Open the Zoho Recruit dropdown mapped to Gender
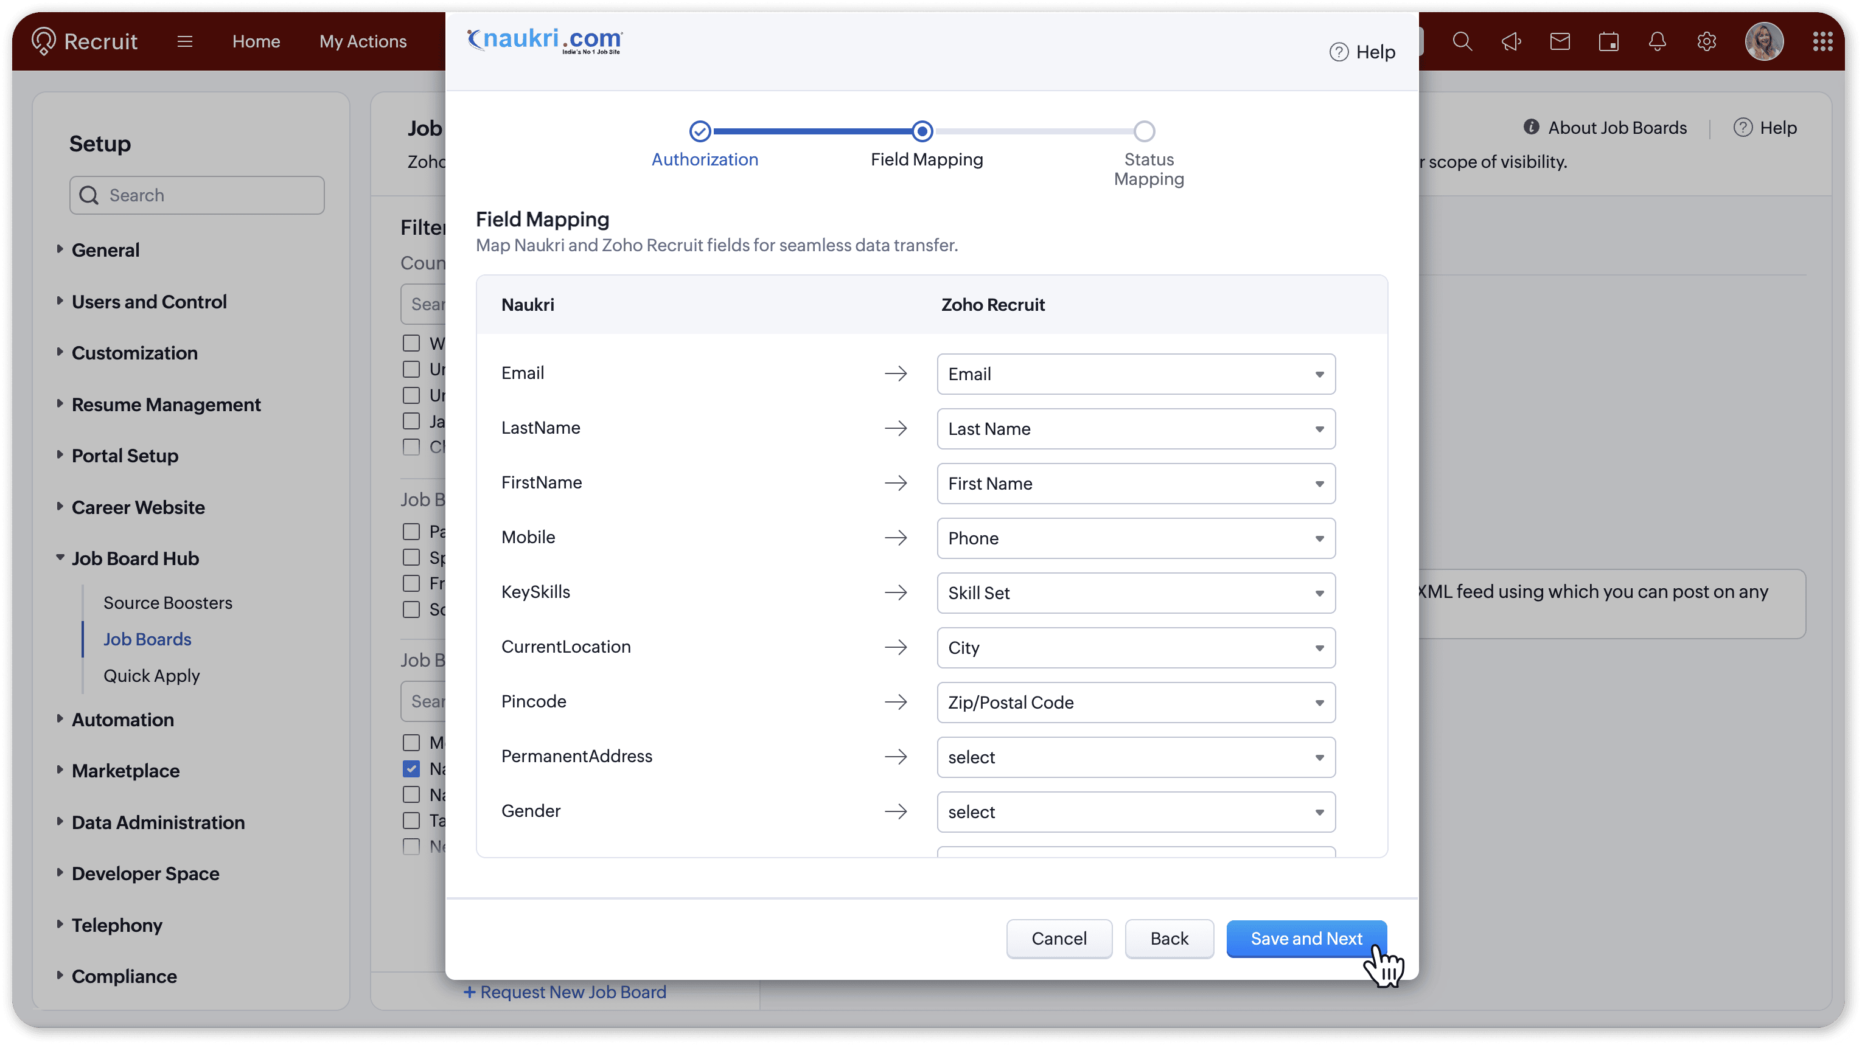This screenshot has height=1045, width=1862. [1135, 812]
